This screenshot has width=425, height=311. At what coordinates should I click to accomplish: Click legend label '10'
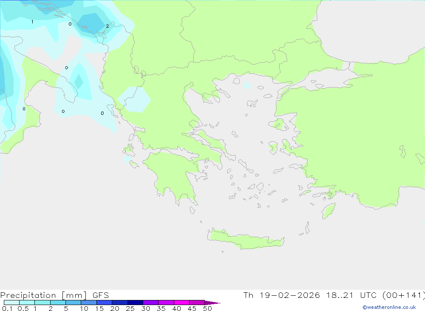(x=84, y=308)
